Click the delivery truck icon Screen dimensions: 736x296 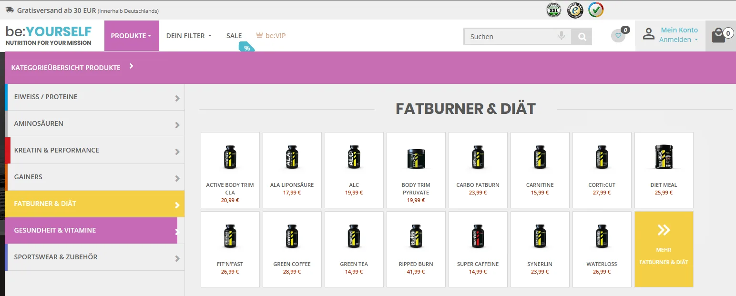9,10
